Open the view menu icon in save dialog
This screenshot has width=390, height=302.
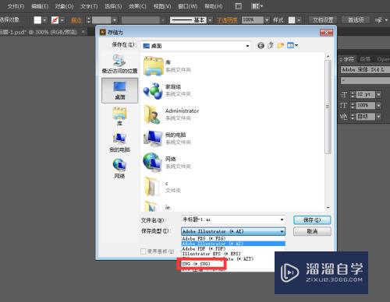point(292,46)
